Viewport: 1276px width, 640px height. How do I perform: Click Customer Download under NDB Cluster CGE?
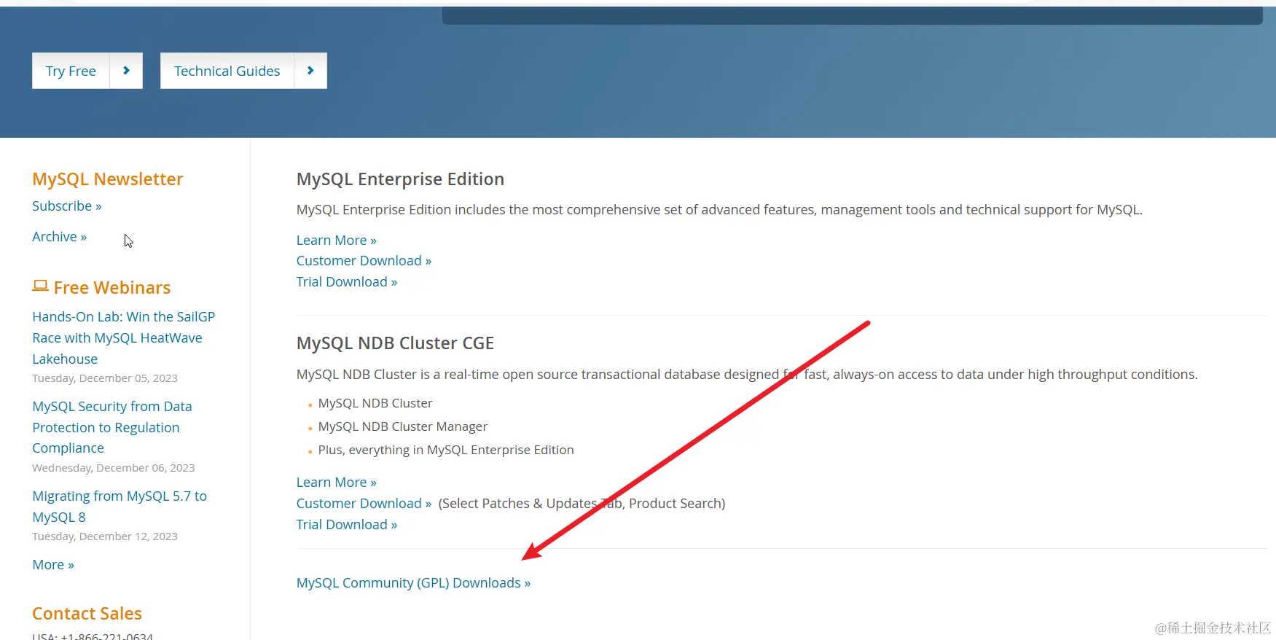(x=364, y=504)
